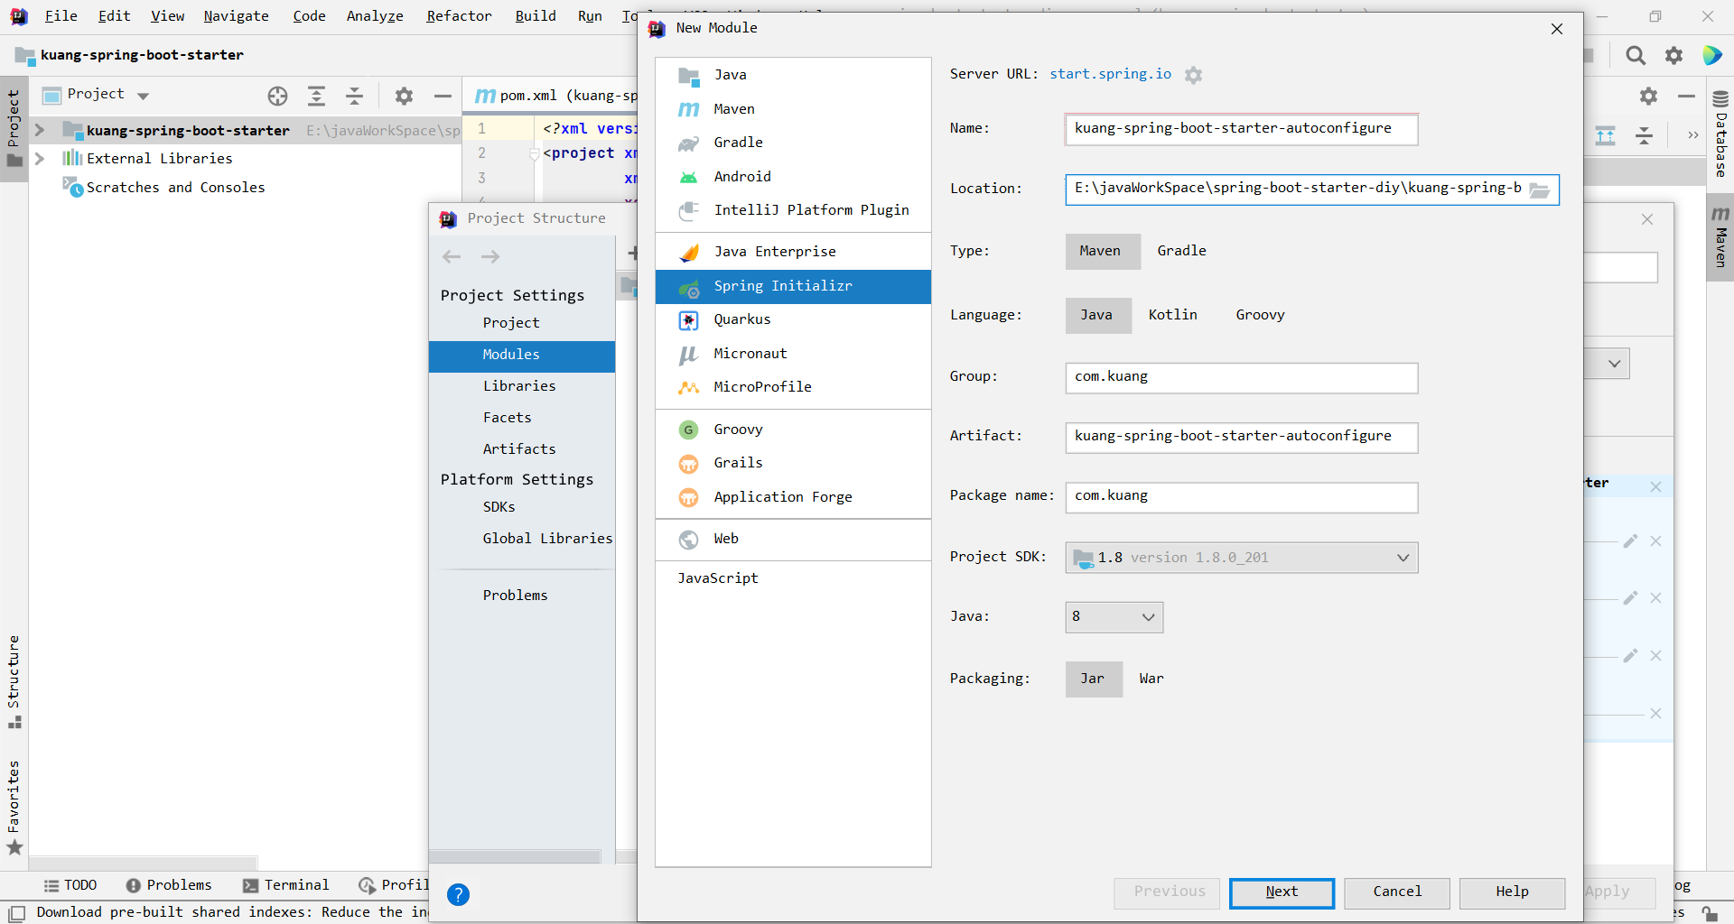Image resolution: width=1734 pixels, height=924 pixels.
Task: Set language to Groovy
Action: pos(1260,315)
